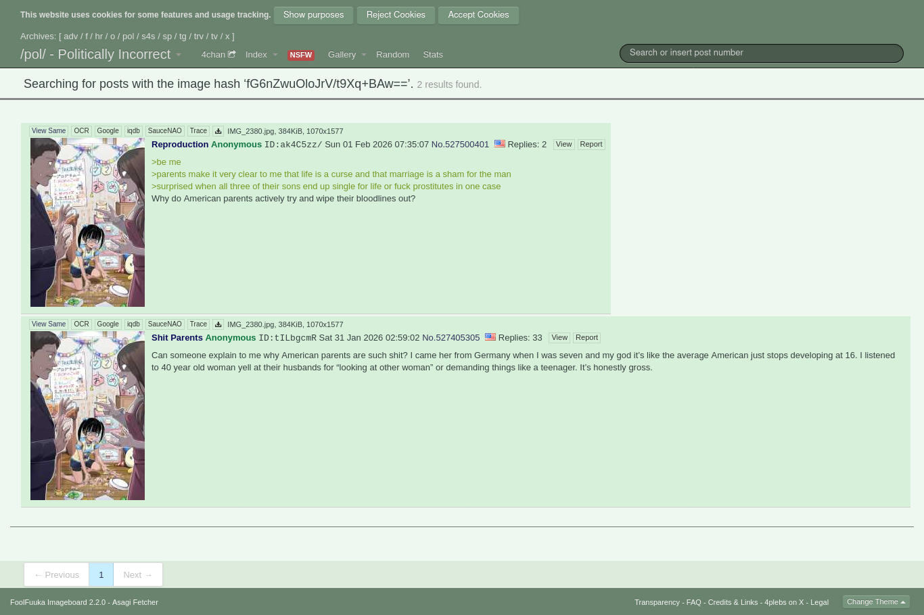Open the adv archive link

tap(71, 36)
